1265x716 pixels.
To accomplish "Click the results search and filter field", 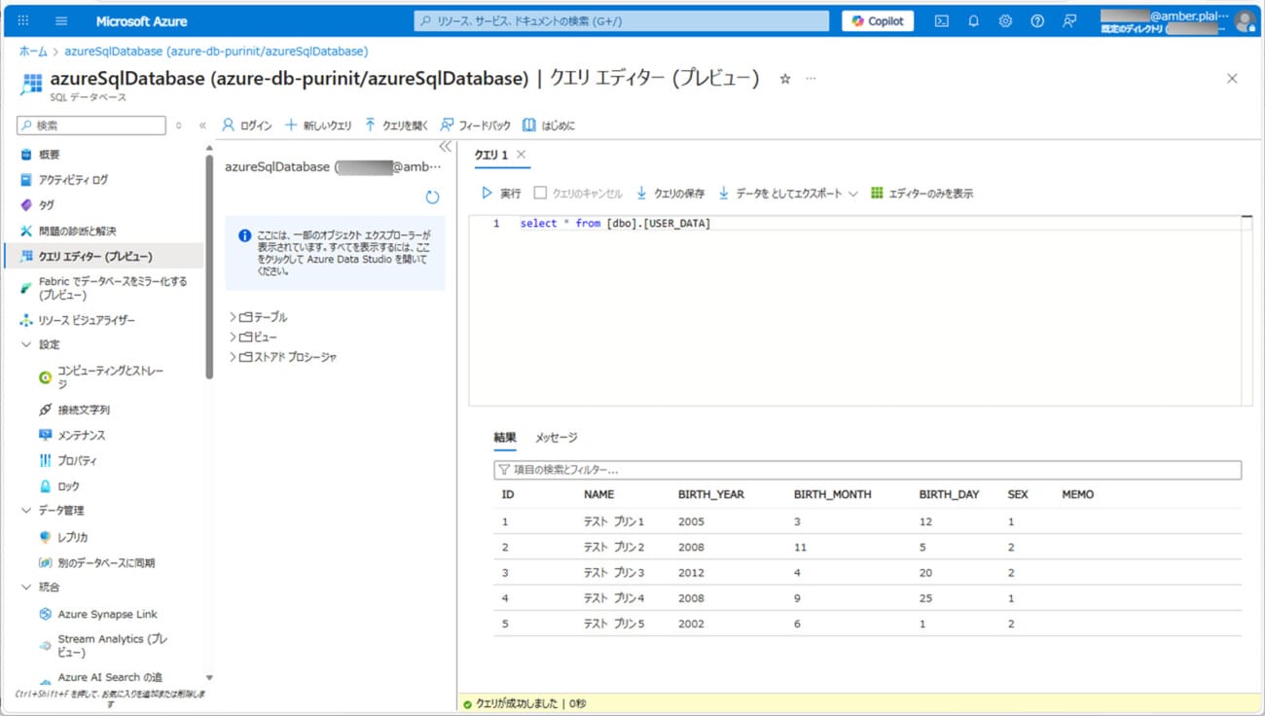I will [866, 470].
